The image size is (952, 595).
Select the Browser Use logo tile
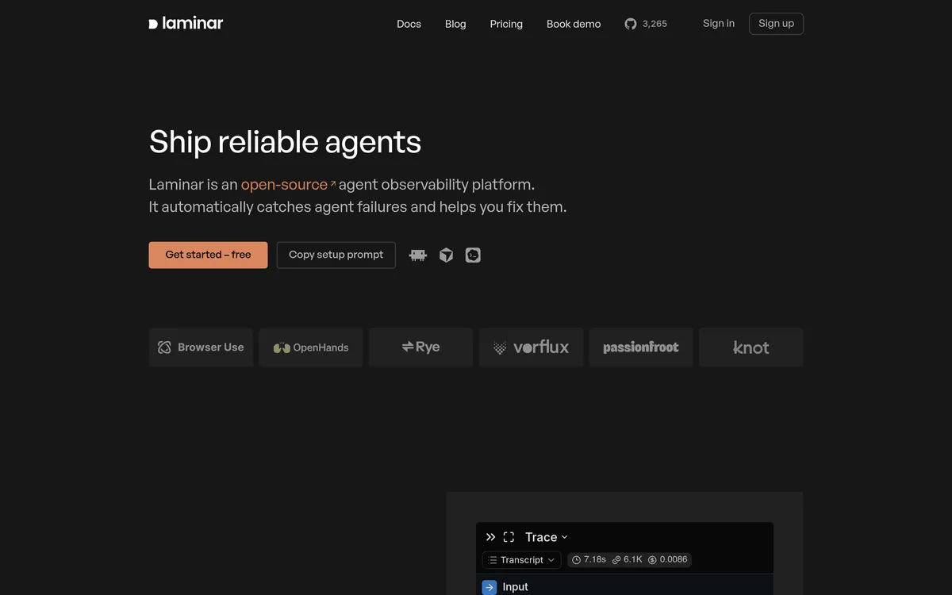pos(201,347)
